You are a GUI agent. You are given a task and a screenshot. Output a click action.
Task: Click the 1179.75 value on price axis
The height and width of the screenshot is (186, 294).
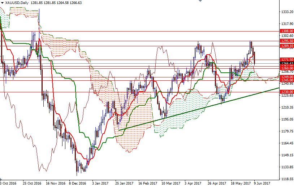[287, 131]
